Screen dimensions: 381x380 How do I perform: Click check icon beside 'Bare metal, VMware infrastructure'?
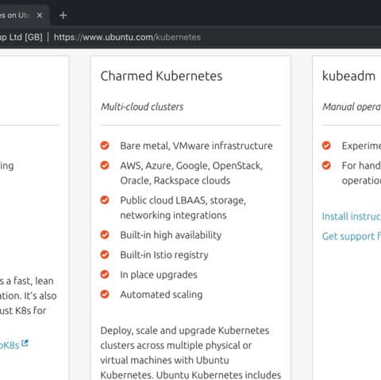tap(105, 145)
